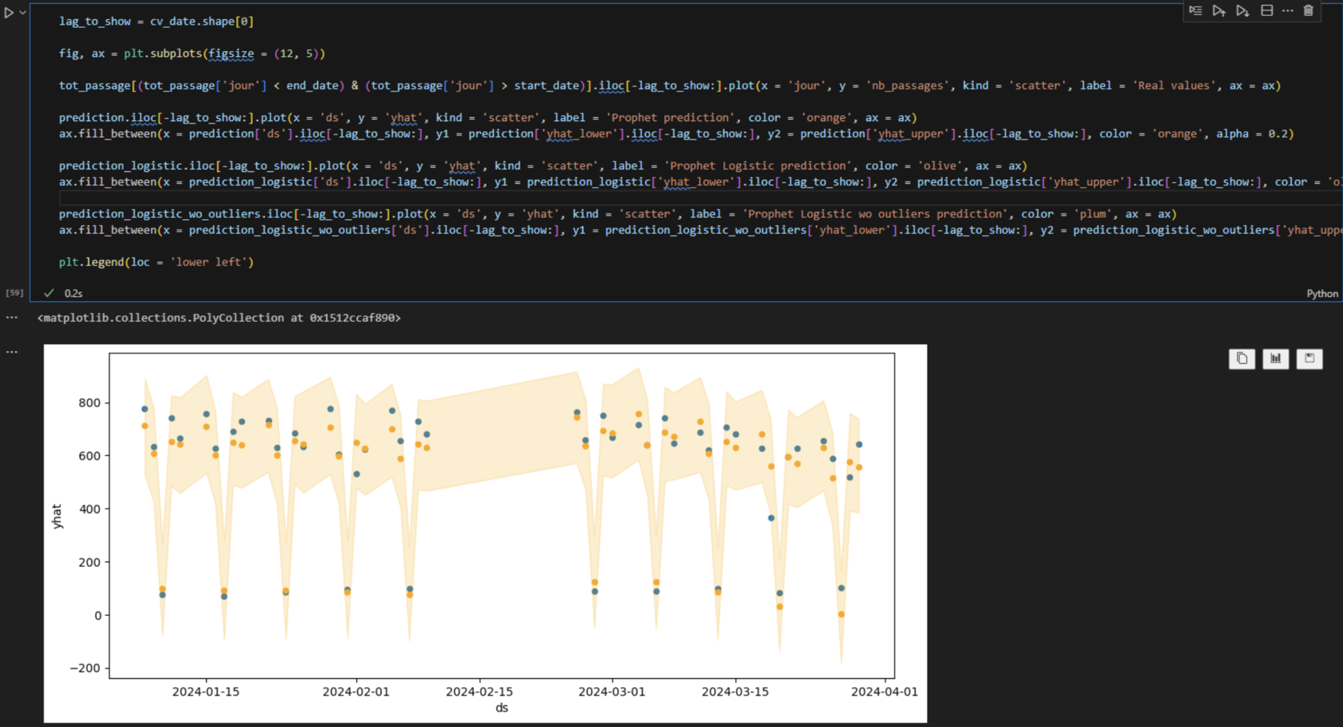Split the cell with the cell toolbar icon
Screen dimensions: 1343x727
coord(1267,11)
